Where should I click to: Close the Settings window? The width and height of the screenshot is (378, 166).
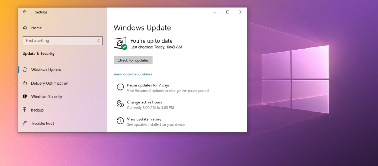pos(240,12)
